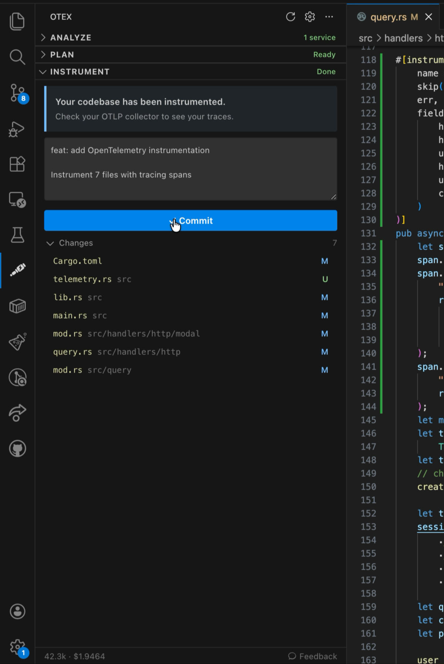Open Source Control with 8 changes

[17, 93]
